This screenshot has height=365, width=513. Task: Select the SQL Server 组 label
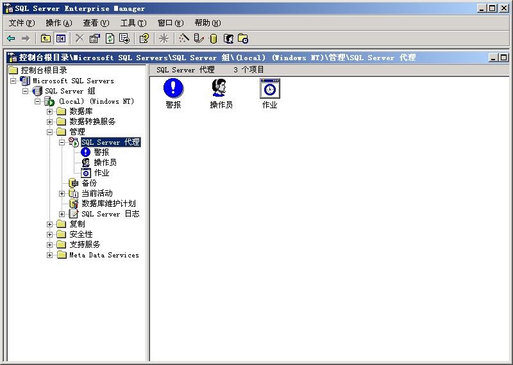pyautogui.click(x=70, y=91)
